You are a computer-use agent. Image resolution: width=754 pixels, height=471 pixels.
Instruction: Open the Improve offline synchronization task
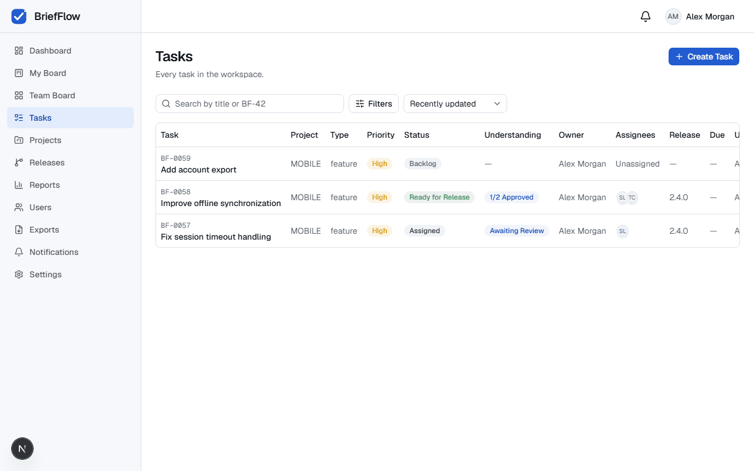coord(221,203)
